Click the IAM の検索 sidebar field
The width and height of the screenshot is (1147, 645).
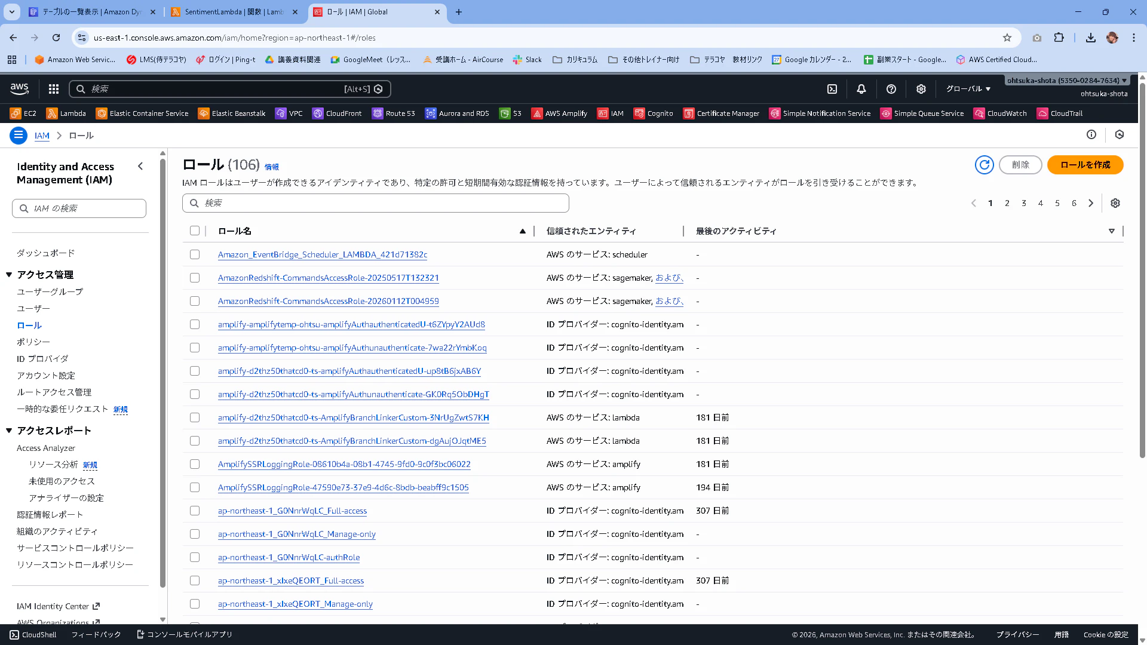[79, 208]
